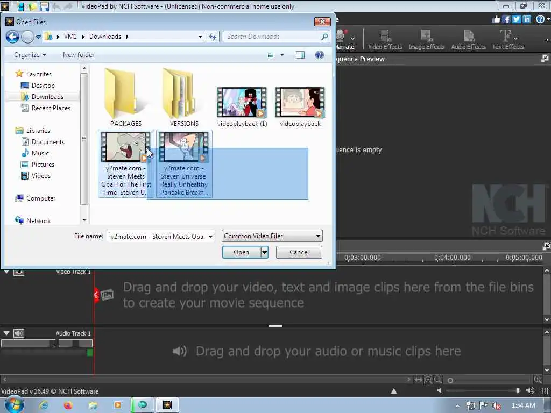Select Network in navigation pane
Screen dimensions: 551x413
pyautogui.click(x=38, y=221)
